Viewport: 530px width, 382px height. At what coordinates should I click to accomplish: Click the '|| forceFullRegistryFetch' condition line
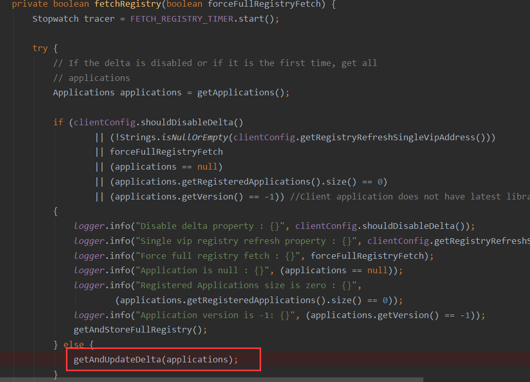(159, 152)
